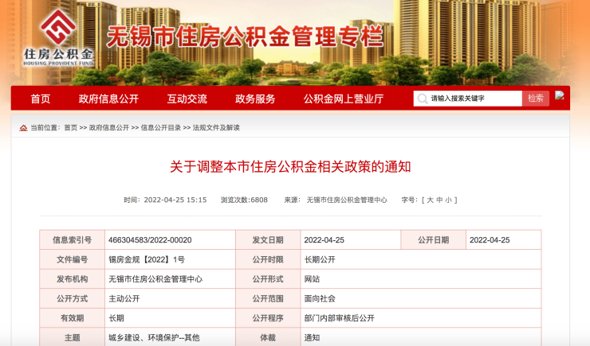Click the home icon beside 当前位置
Image resolution: width=590 pixels, height=346 pixels.
pos(23,127)
